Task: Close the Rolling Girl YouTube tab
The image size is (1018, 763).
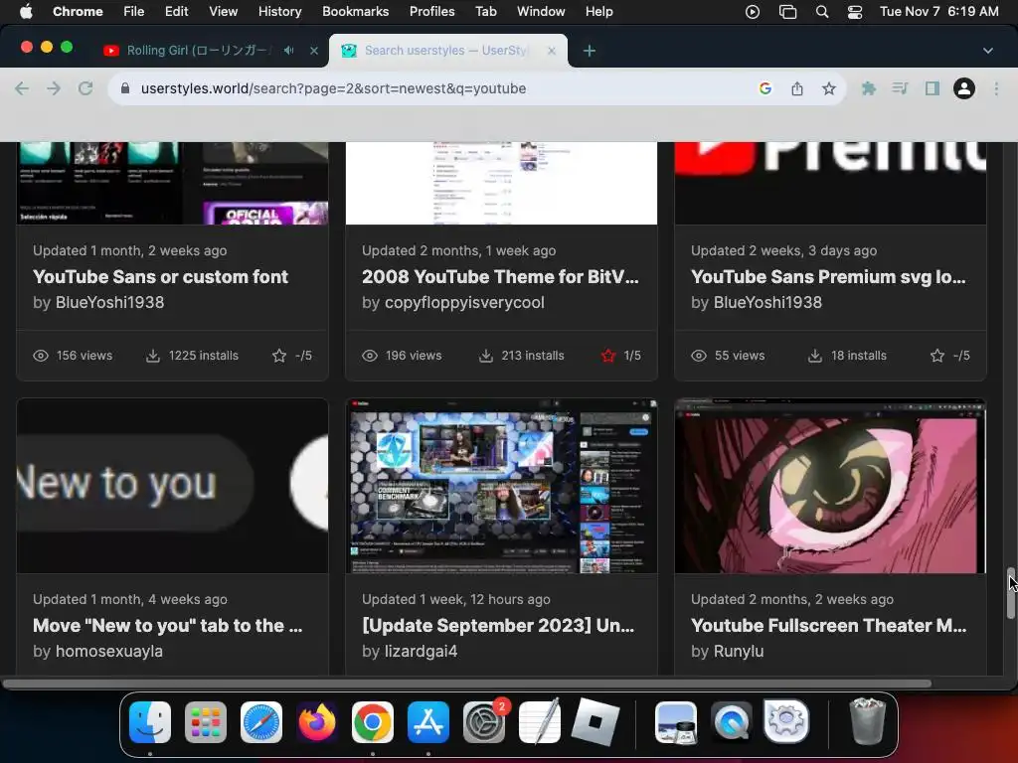Action: tap(313, 50)
